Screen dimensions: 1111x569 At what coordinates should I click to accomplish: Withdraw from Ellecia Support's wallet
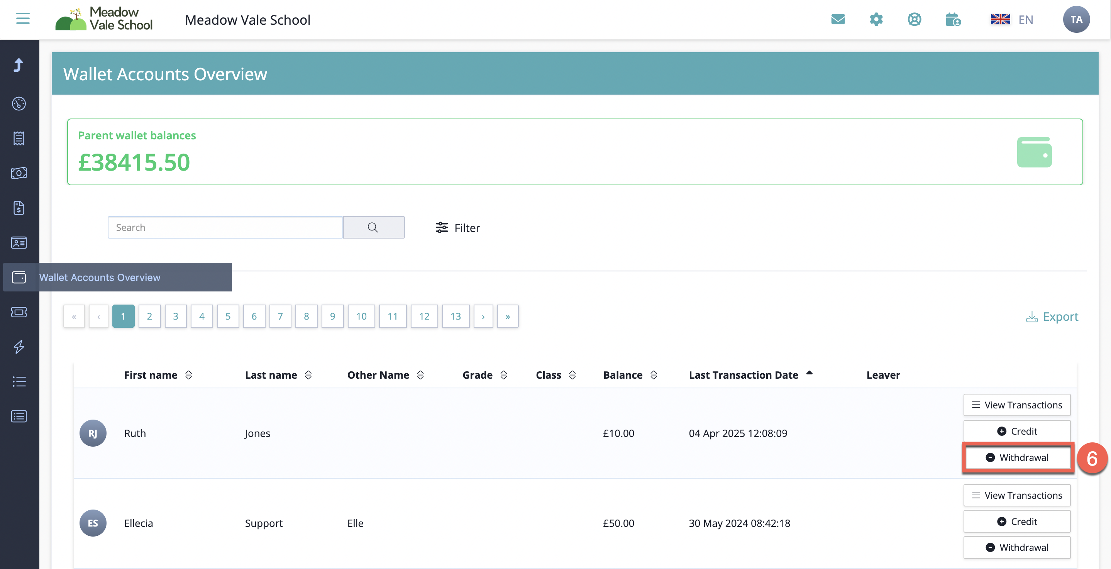point(1016,547)
